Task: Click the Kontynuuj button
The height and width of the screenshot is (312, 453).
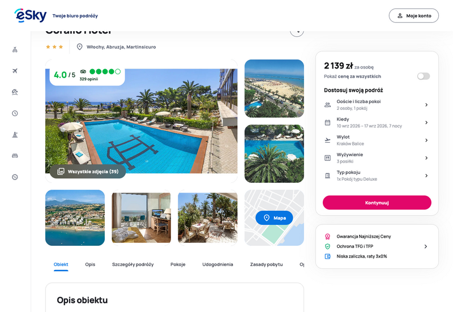Action: (x=377, y=203)
